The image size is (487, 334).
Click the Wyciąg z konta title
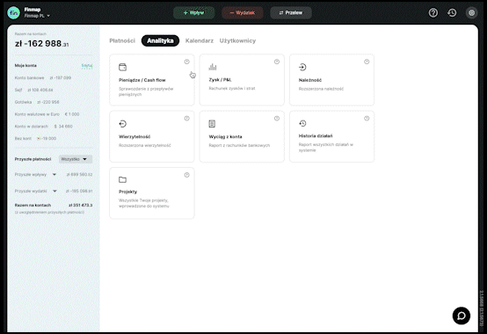[225, 136]
